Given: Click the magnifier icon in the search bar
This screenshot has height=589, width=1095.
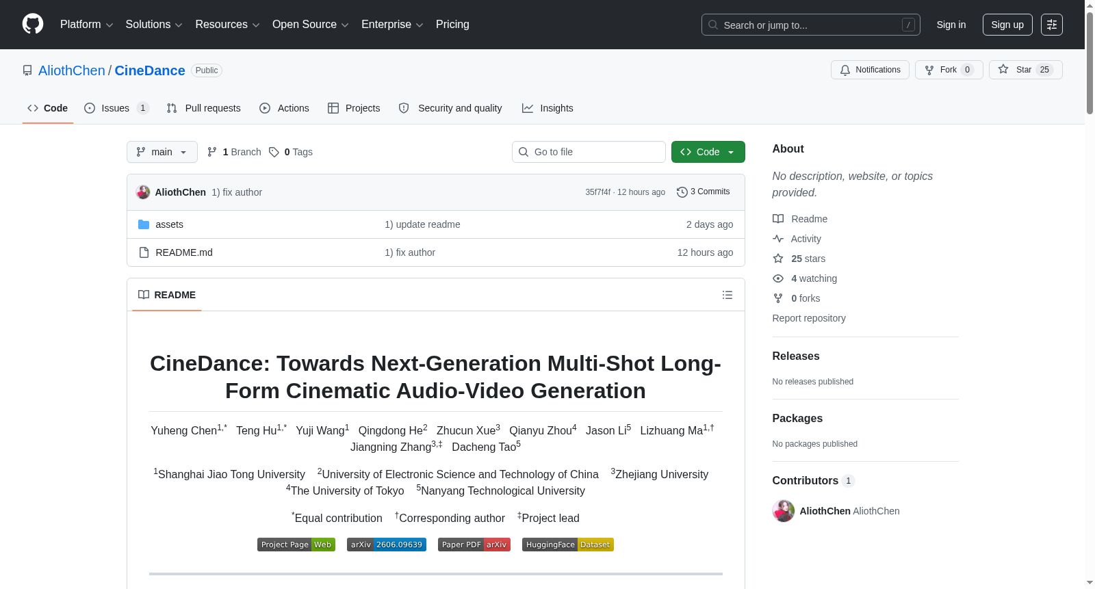Looking at the screenshot, I should click(713, 25).
